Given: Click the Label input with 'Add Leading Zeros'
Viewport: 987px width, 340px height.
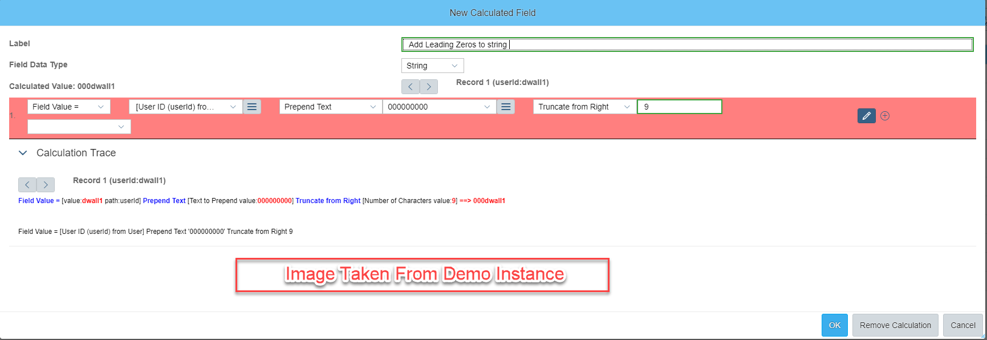Looking at the screenshot, I should [687, 44].
